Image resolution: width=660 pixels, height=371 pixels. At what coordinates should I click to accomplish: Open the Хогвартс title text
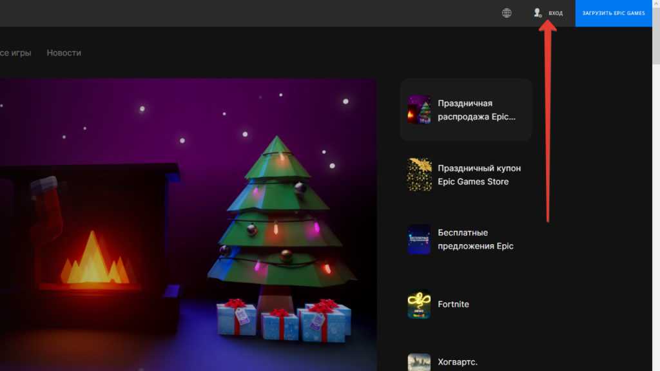pyautogui.click(x=457, y=362)
